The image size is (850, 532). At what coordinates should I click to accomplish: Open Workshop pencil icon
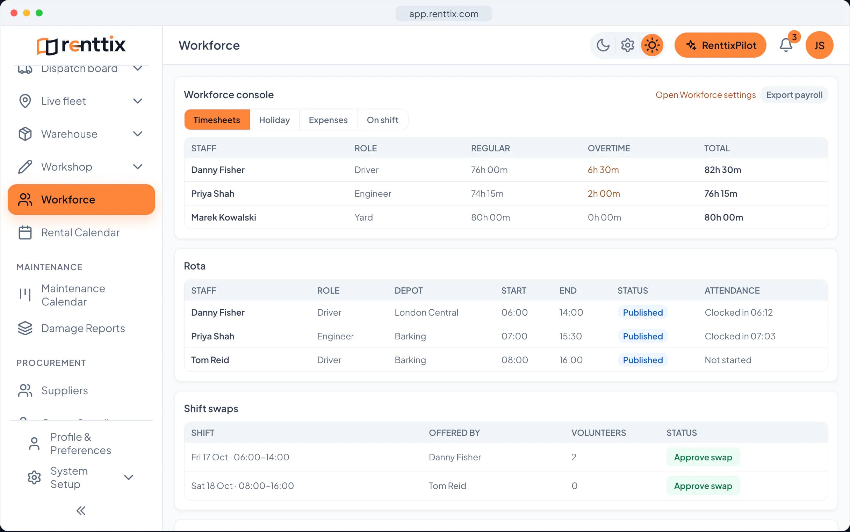[x=25, y=167]
